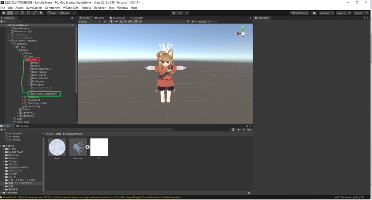Click the Hierarchy create plus button
The width and height of the screenshot is (372, 200).
pos(2,21)
